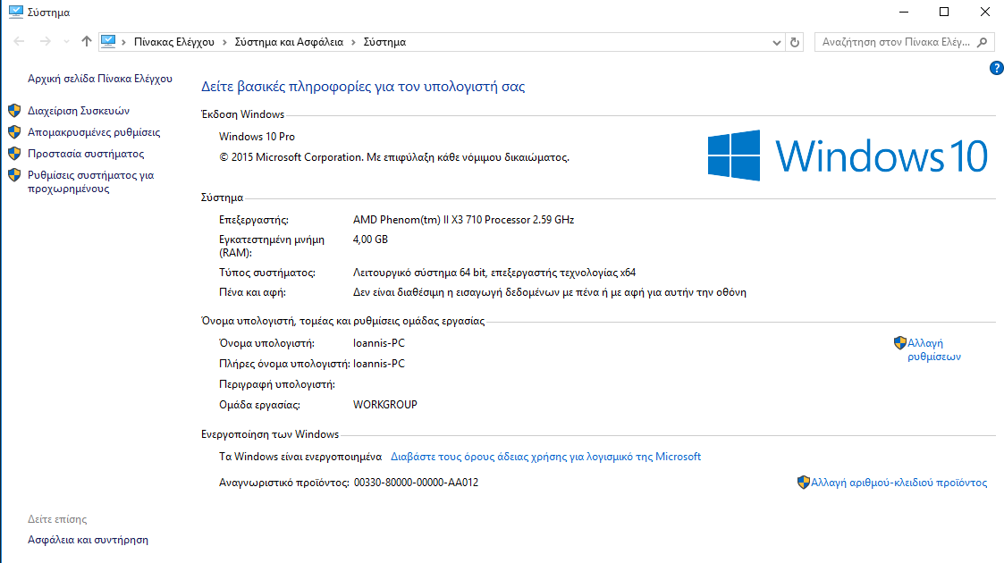Image resolution: width=1004 pixels, height=563 pixels.
Task: Click the page heading about basic computer information
Action: (x=363, y=87)
